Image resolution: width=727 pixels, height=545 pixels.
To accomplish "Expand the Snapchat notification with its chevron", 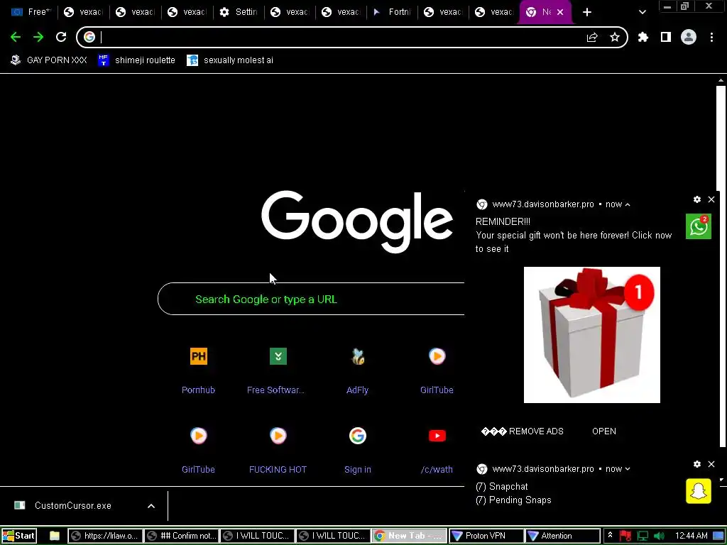I will pyautogui.click(x=628, y=469).
